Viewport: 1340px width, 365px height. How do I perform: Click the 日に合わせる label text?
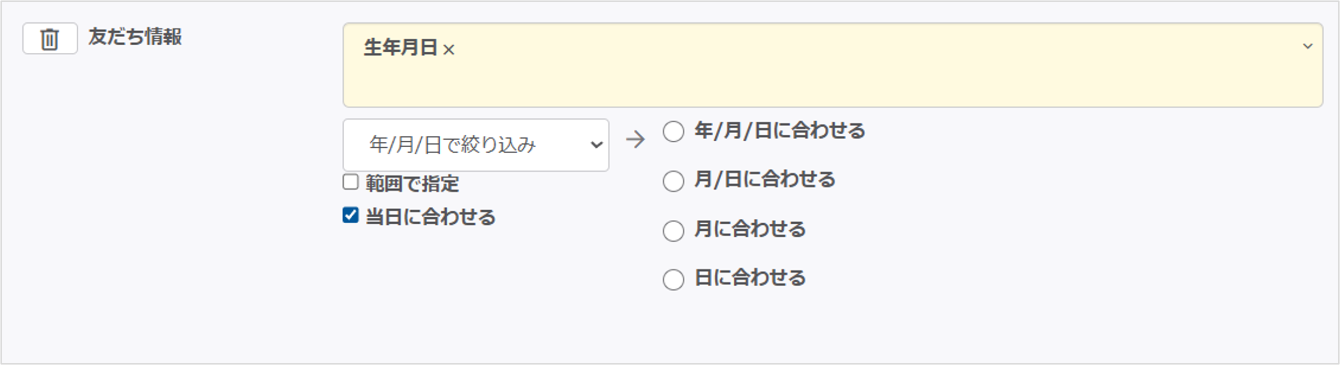[x=750, y=278]
